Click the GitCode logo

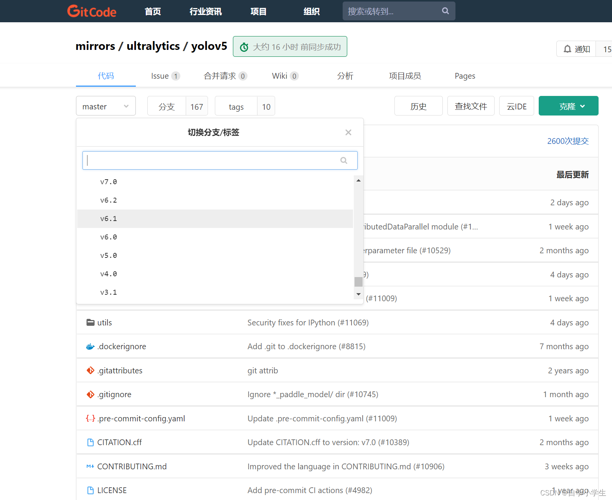[x=92, y=11]
